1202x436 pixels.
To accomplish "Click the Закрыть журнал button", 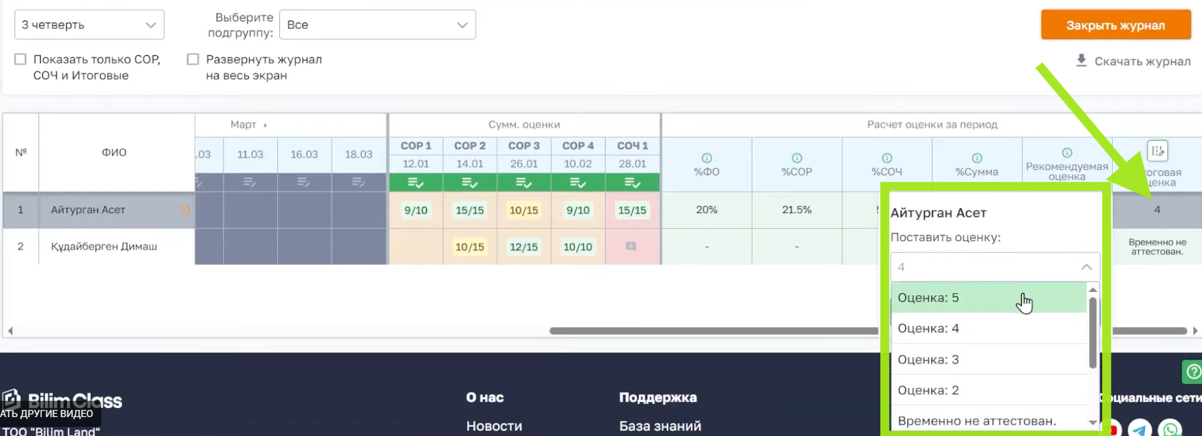I will click(1116, 25).
